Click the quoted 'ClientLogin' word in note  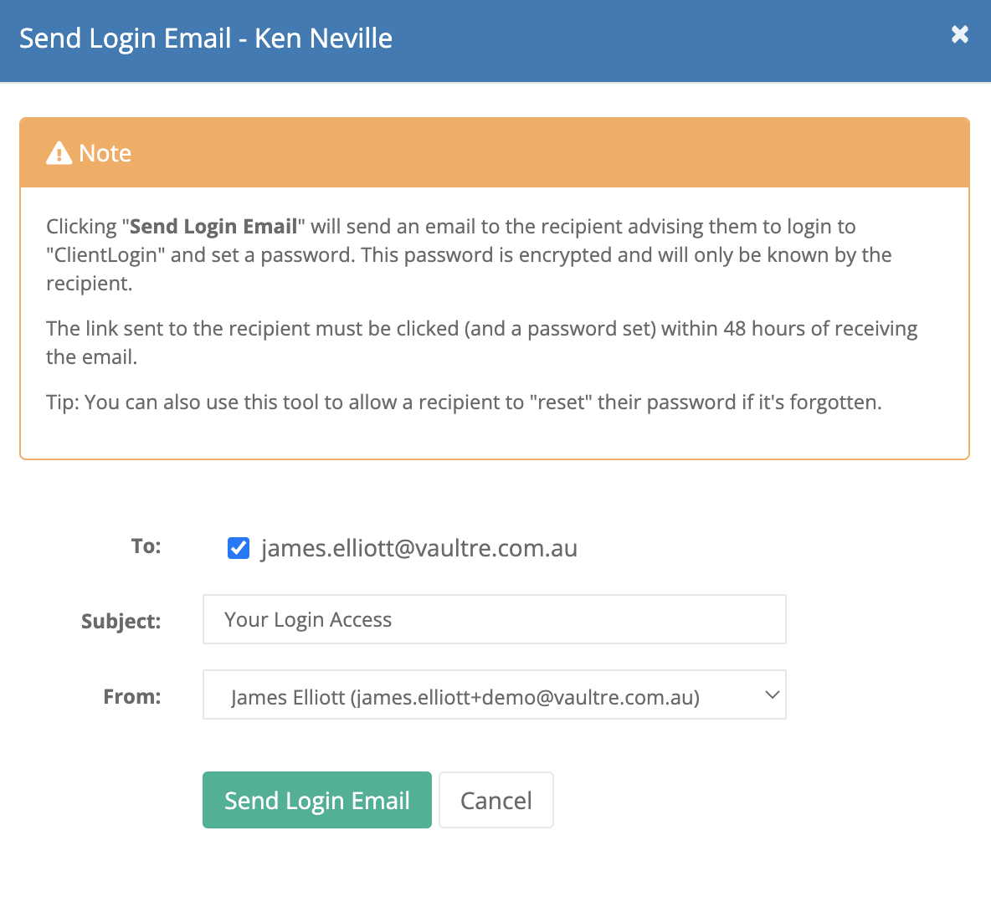click(105, 255)
